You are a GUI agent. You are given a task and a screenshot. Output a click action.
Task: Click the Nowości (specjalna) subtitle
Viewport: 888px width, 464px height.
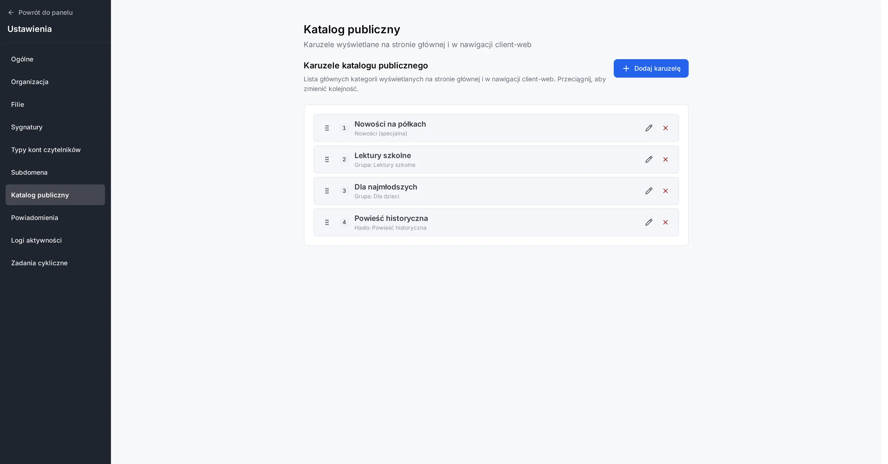pyautogui.click(x=381, y=133)
